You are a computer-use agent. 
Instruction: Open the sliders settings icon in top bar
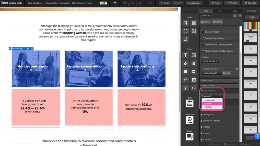(x=150, y=3)
